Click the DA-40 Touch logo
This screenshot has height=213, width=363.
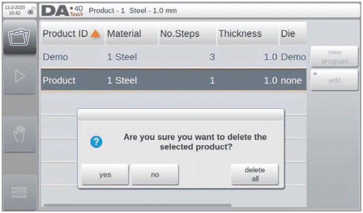coord(62,11)
